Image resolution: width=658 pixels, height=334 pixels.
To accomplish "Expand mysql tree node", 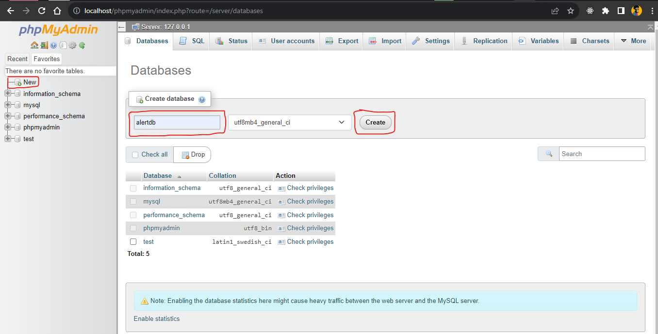I will (7, 105).
